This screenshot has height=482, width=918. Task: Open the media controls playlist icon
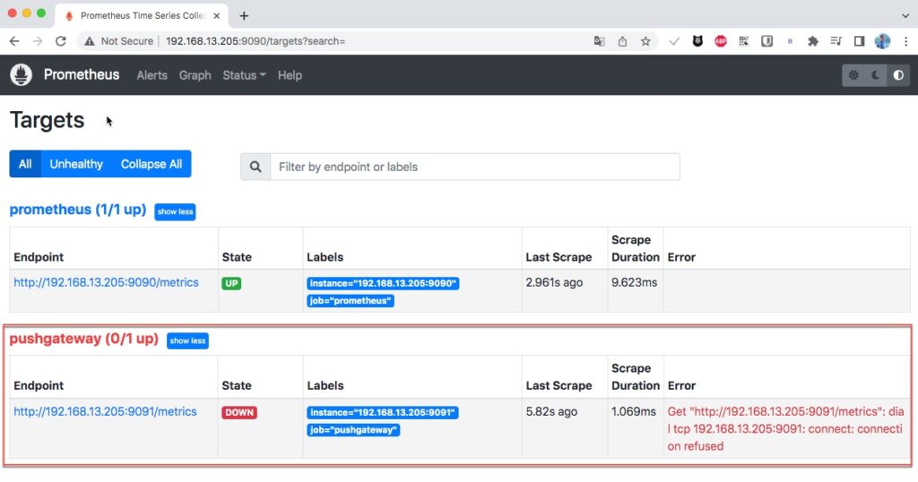pos(836,41)
